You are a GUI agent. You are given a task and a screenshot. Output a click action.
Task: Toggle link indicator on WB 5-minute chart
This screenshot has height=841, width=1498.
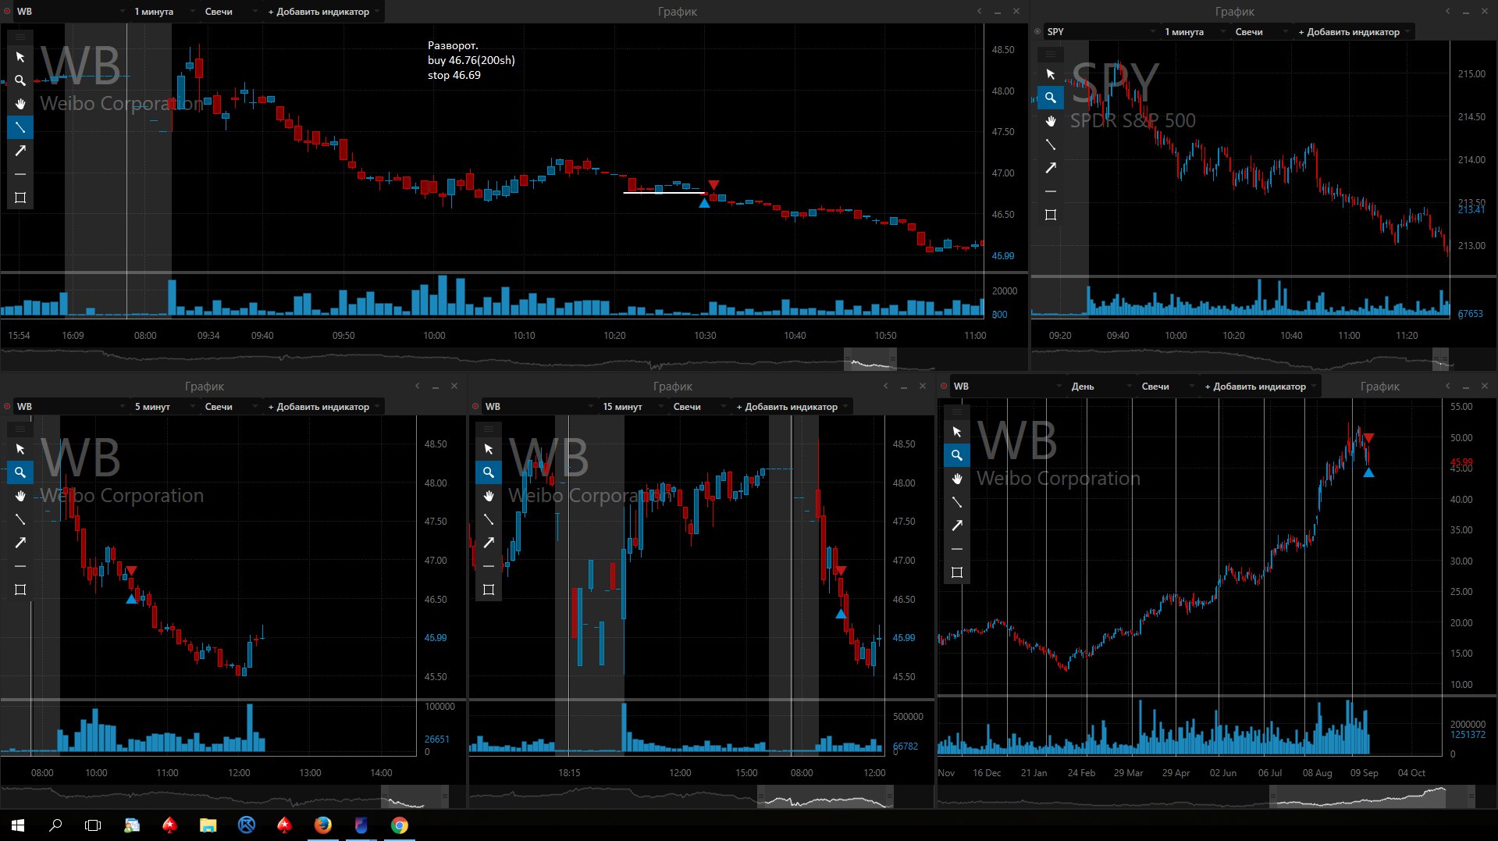click(8, 407)
